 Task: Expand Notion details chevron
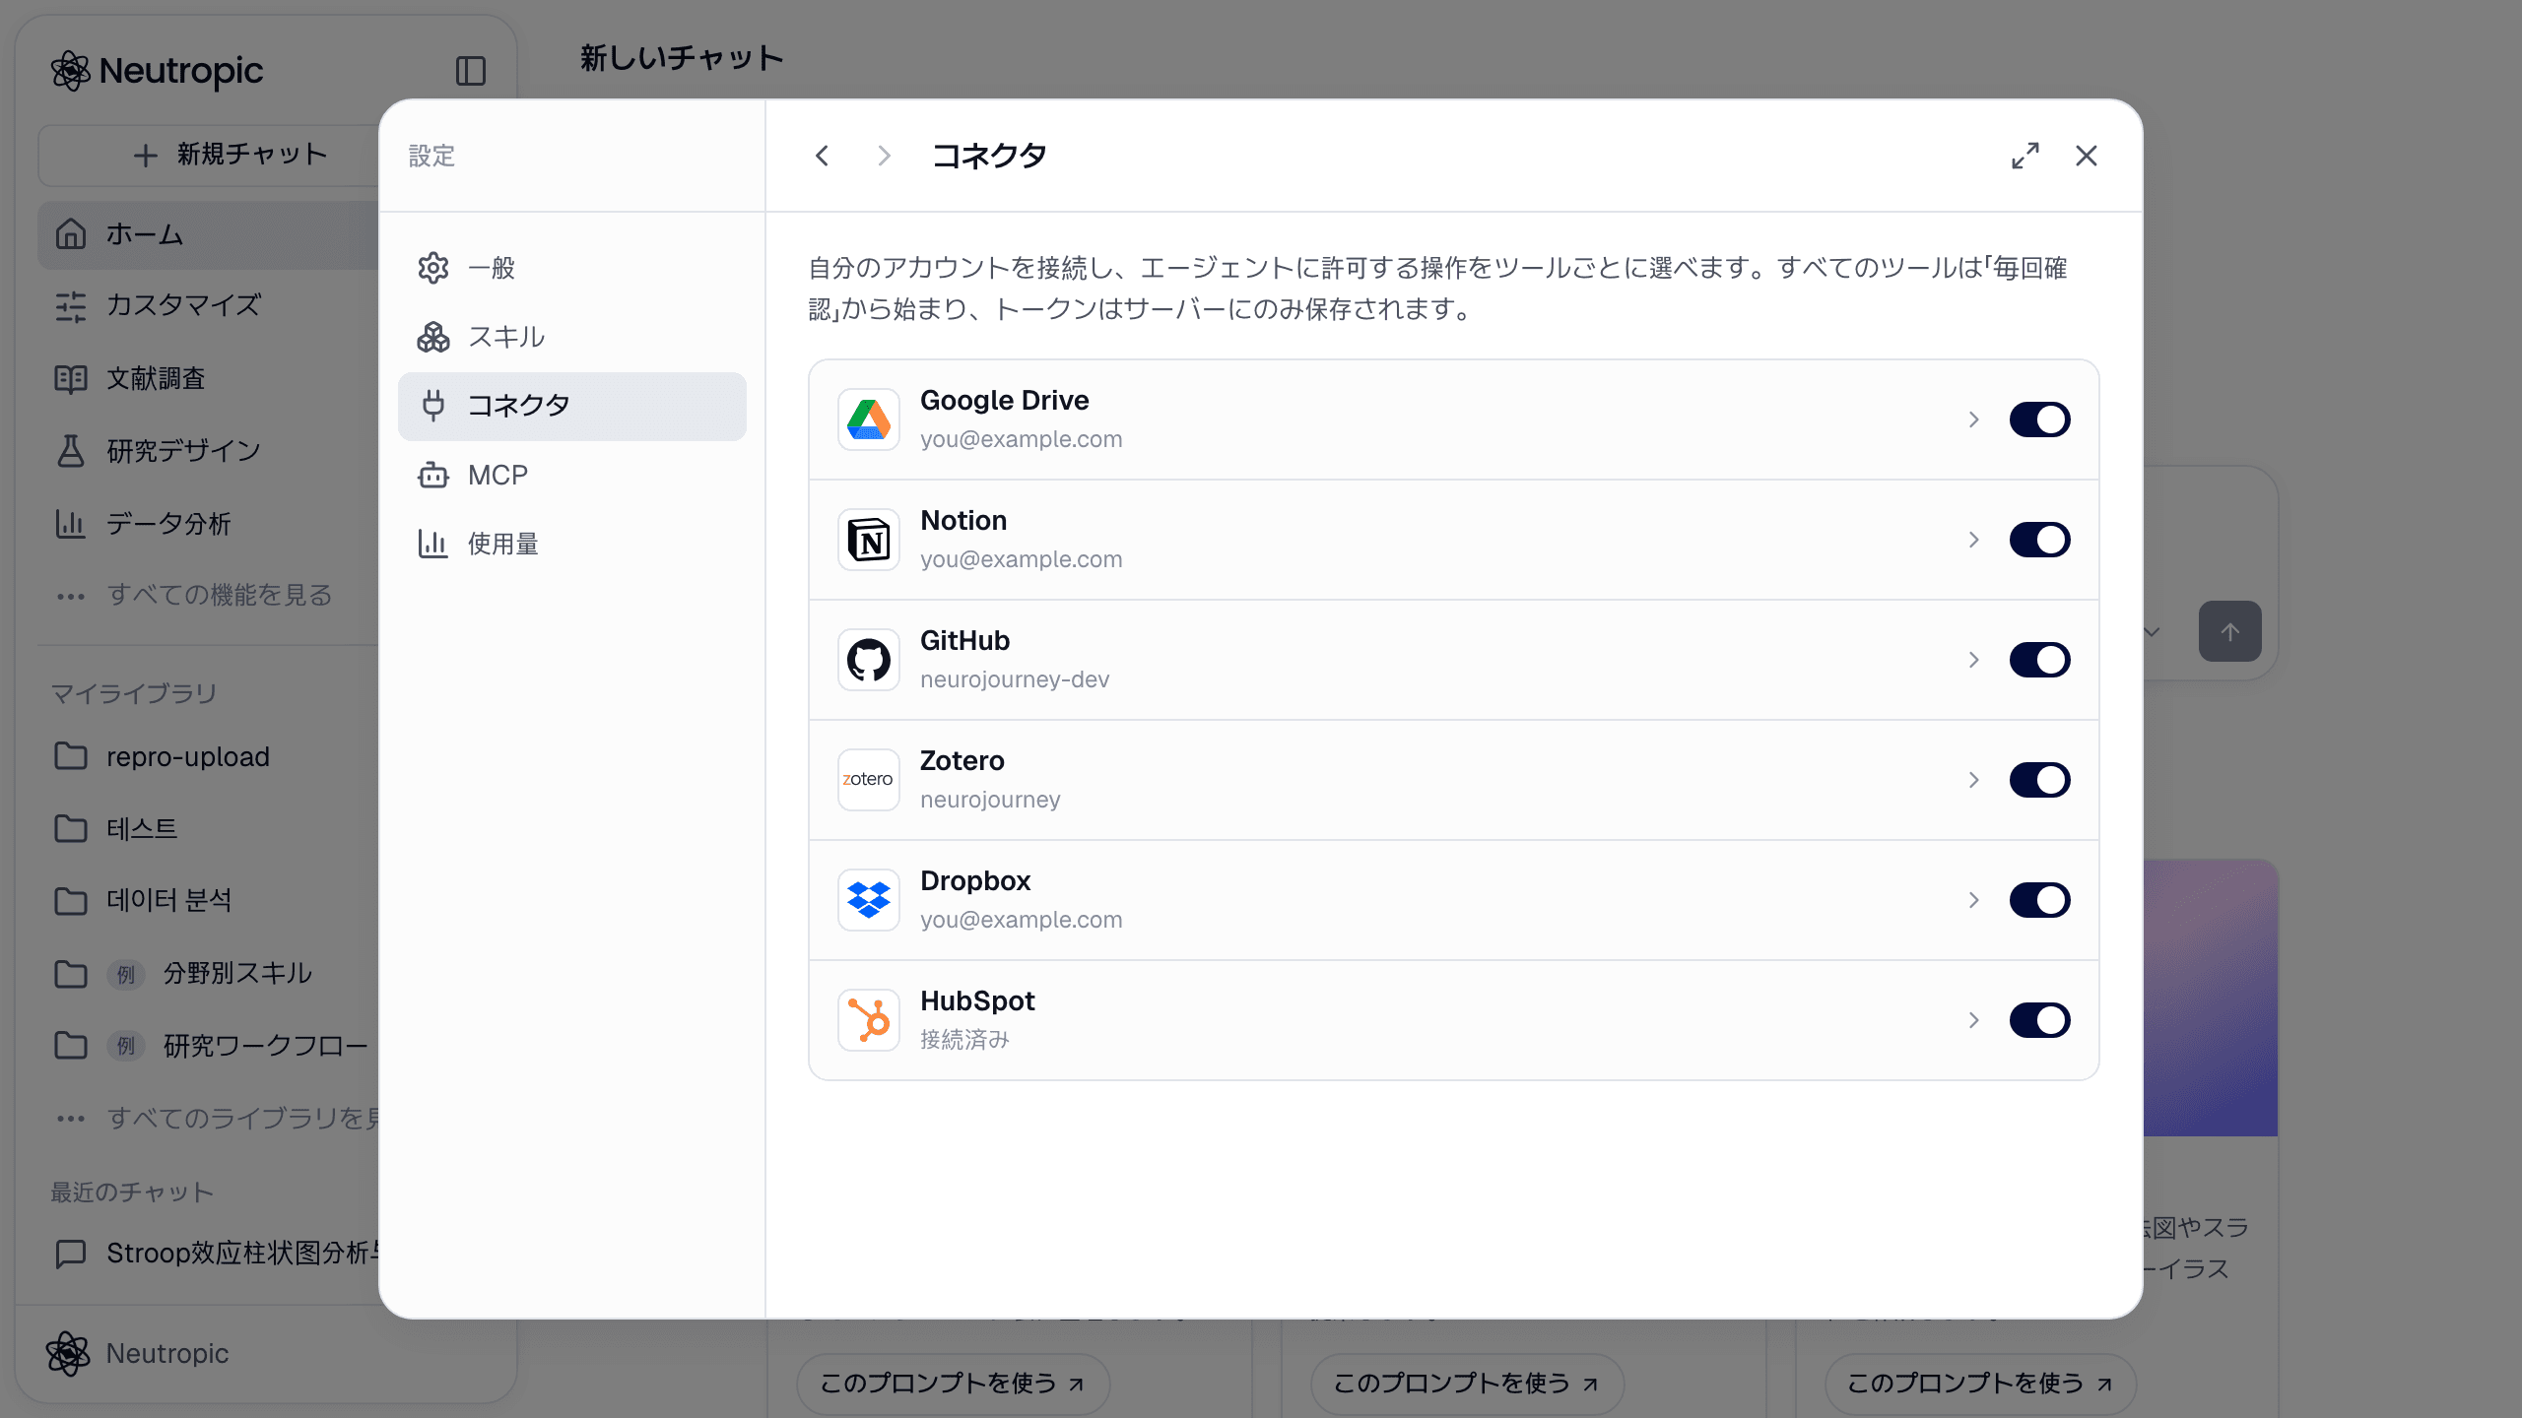coord(1973,540)
